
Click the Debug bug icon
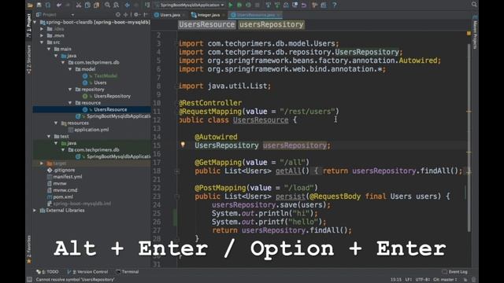point(239,6)
